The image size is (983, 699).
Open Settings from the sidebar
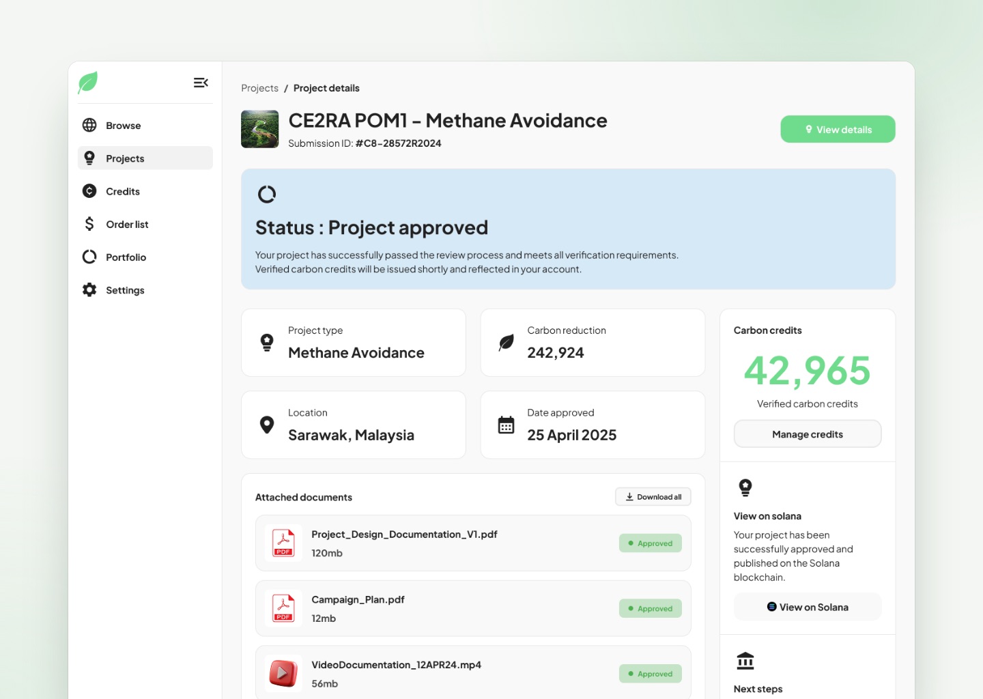pyautogui.click(x=145, y=289)
